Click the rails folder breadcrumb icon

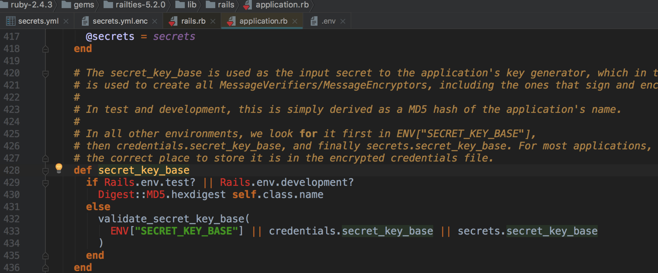pyautogui.click(x=210, y=5)
